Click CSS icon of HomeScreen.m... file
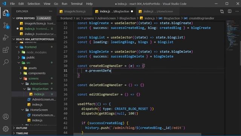The height and width of the screenshot is (136, 241). pos(29,115)
